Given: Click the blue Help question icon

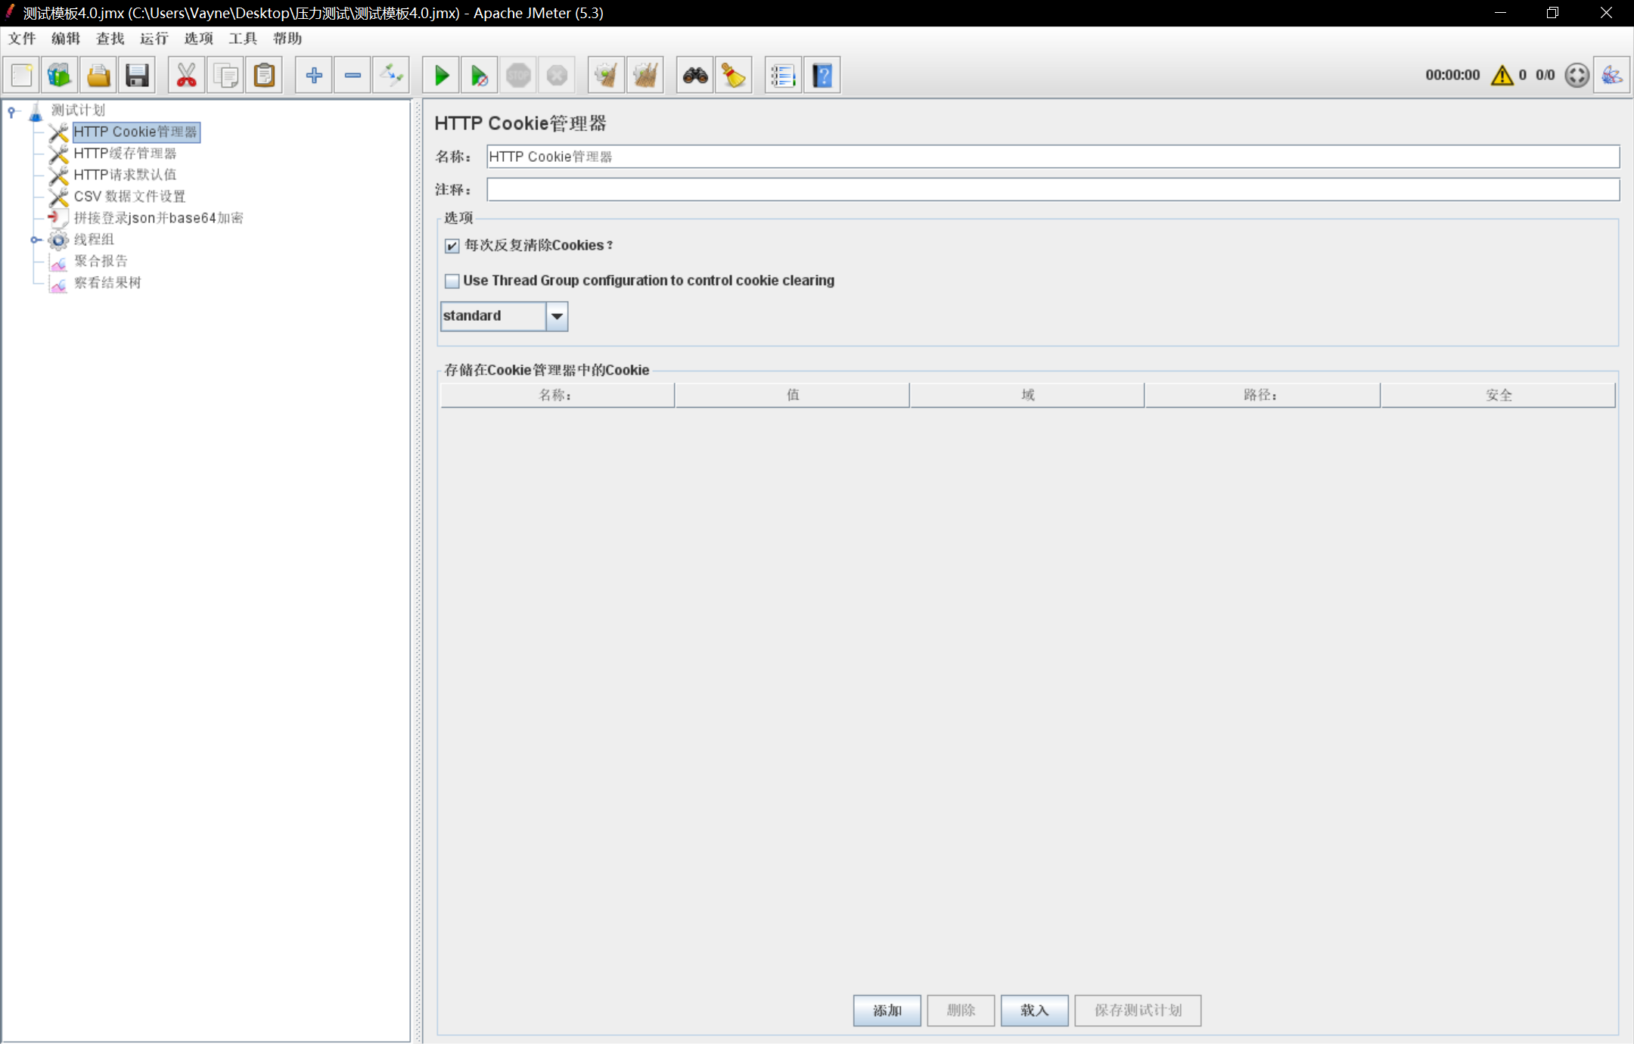Looking at the screenshot, I should tap(822, 76).
